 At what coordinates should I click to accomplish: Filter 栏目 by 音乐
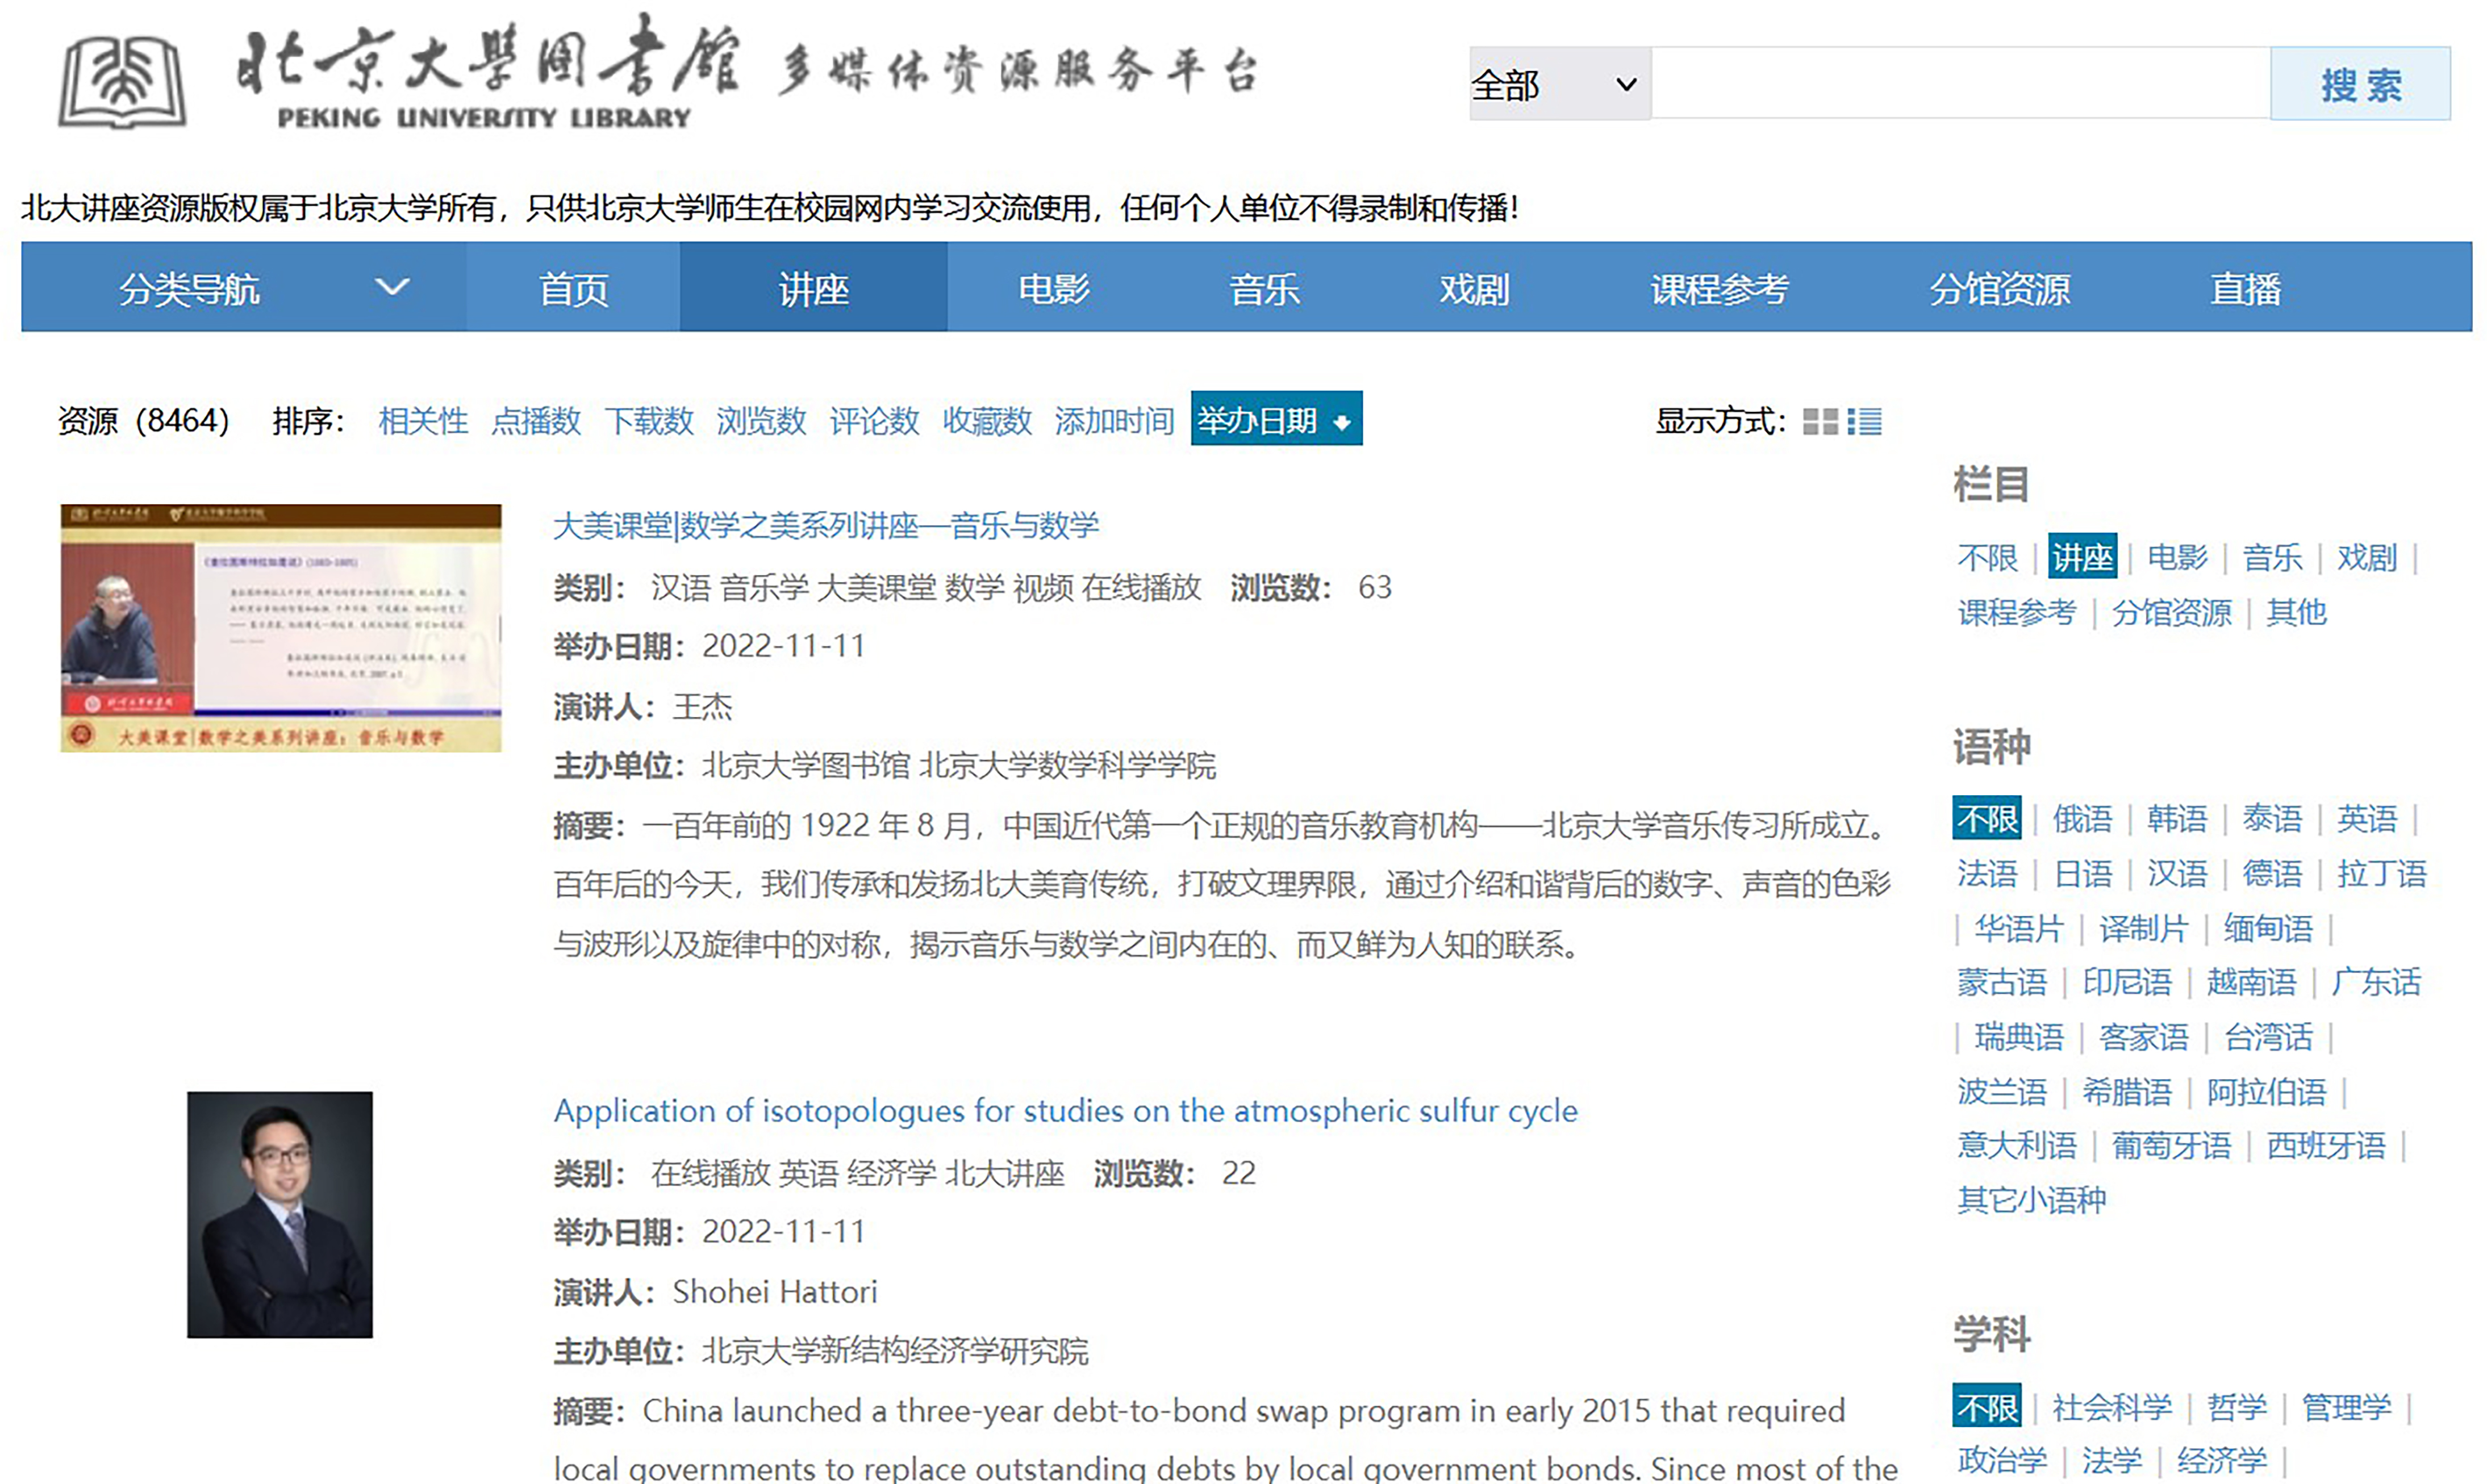(x=2272, y=557)
